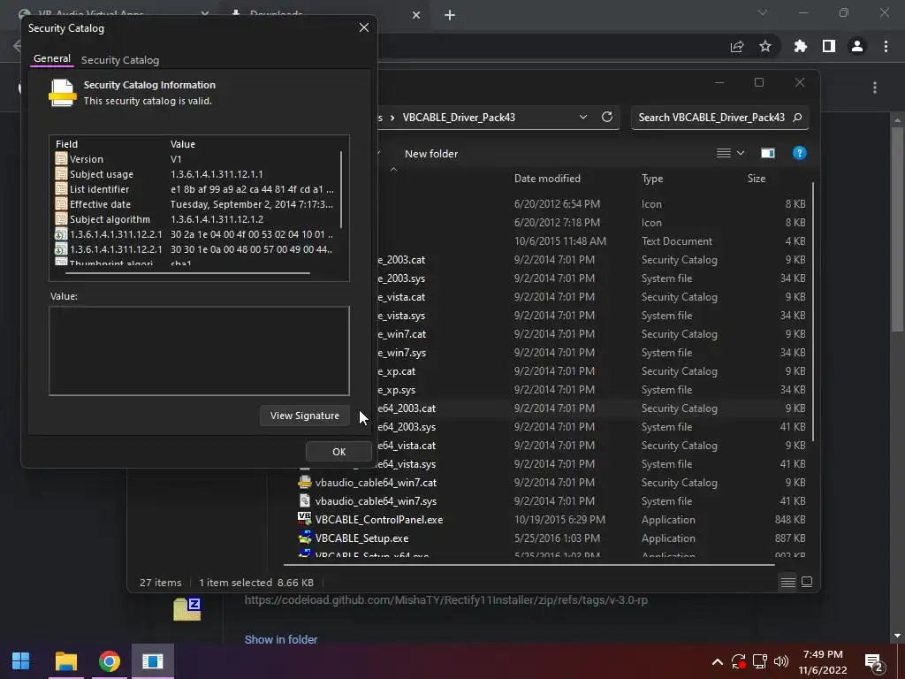Click New folder in Explorer toolbar
This screenshot has height=679, width=905.
431,154
